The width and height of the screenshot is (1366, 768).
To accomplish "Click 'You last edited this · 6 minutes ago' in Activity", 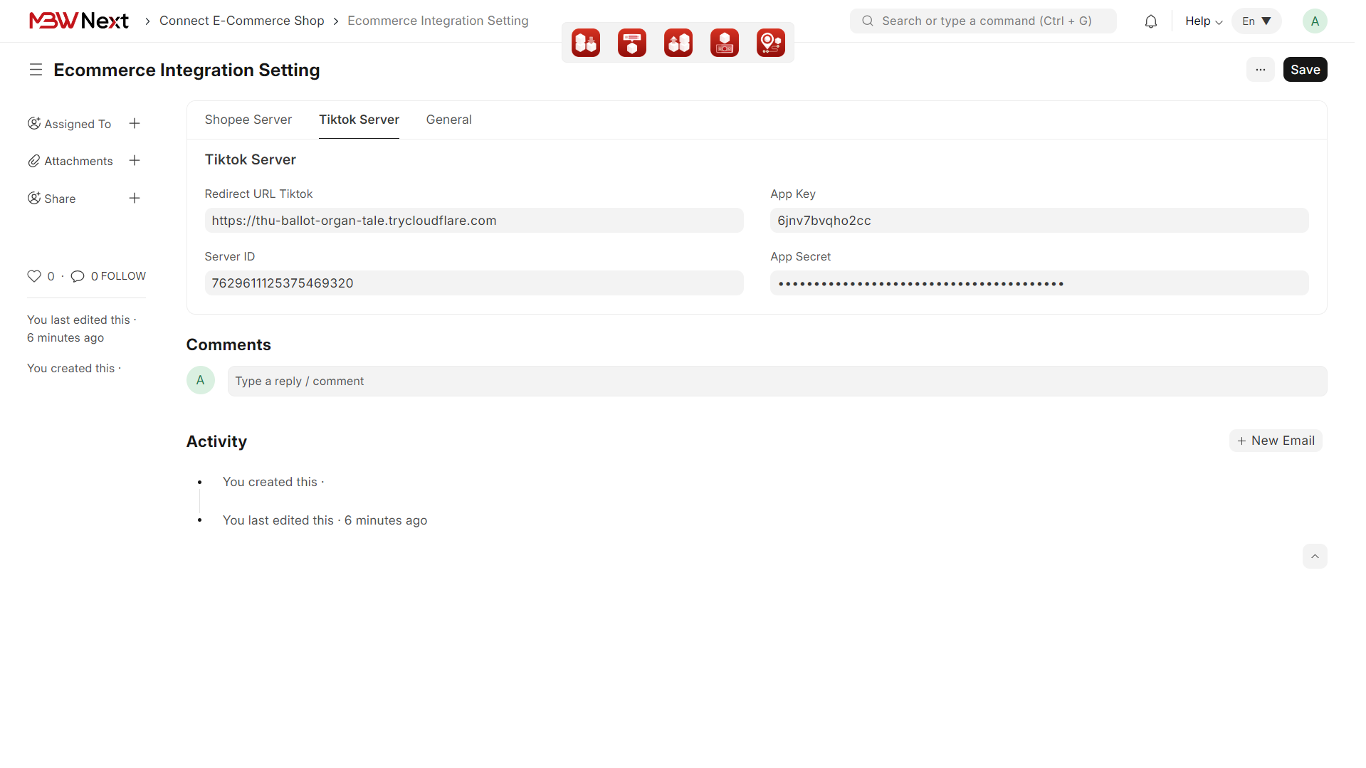I will click(325, 520).
